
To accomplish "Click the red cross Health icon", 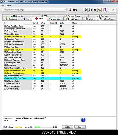I will (36, 19).
